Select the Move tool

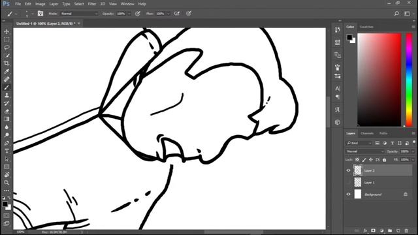click(7, 31)
